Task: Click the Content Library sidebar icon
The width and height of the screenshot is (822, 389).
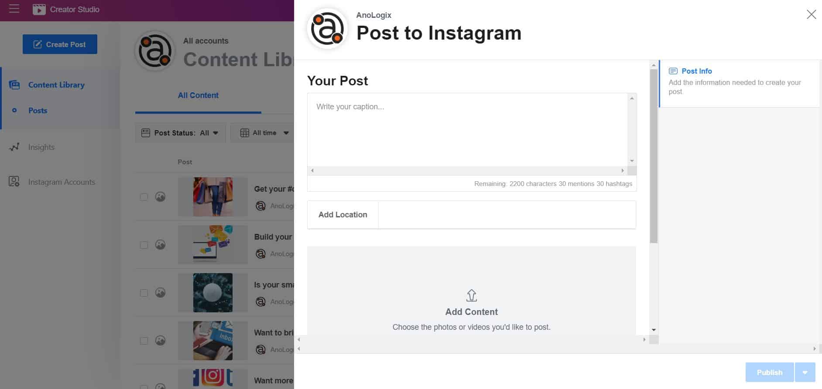Action: point(14,85)
